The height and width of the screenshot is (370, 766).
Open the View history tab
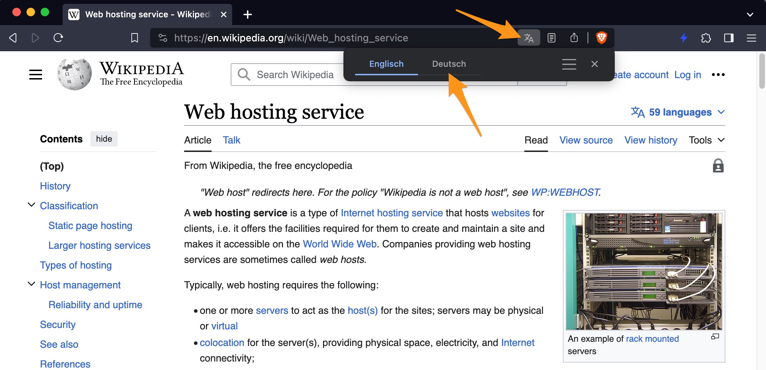point(651,140)
